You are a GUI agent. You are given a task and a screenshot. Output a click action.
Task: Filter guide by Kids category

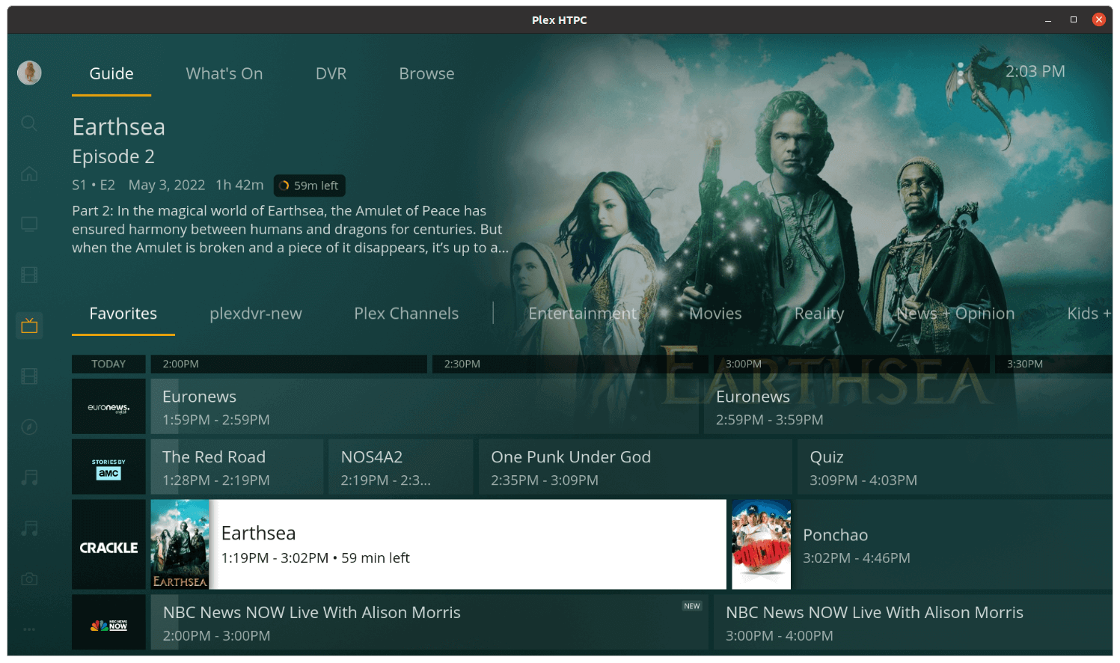(x=1089, y=314)
